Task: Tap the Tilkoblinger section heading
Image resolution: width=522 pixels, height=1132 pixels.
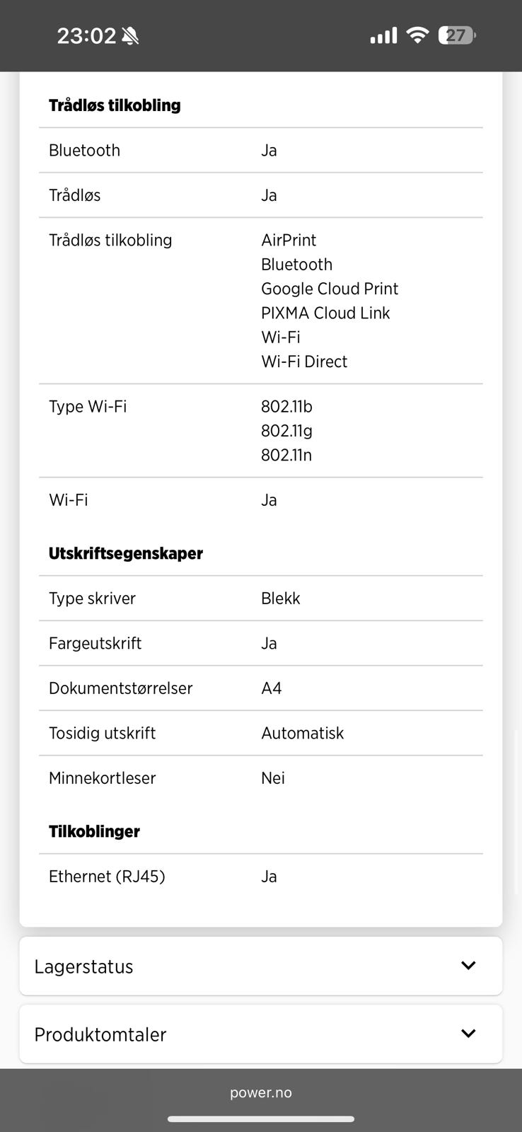Action: pyautogui.click(x=94, y=831)
